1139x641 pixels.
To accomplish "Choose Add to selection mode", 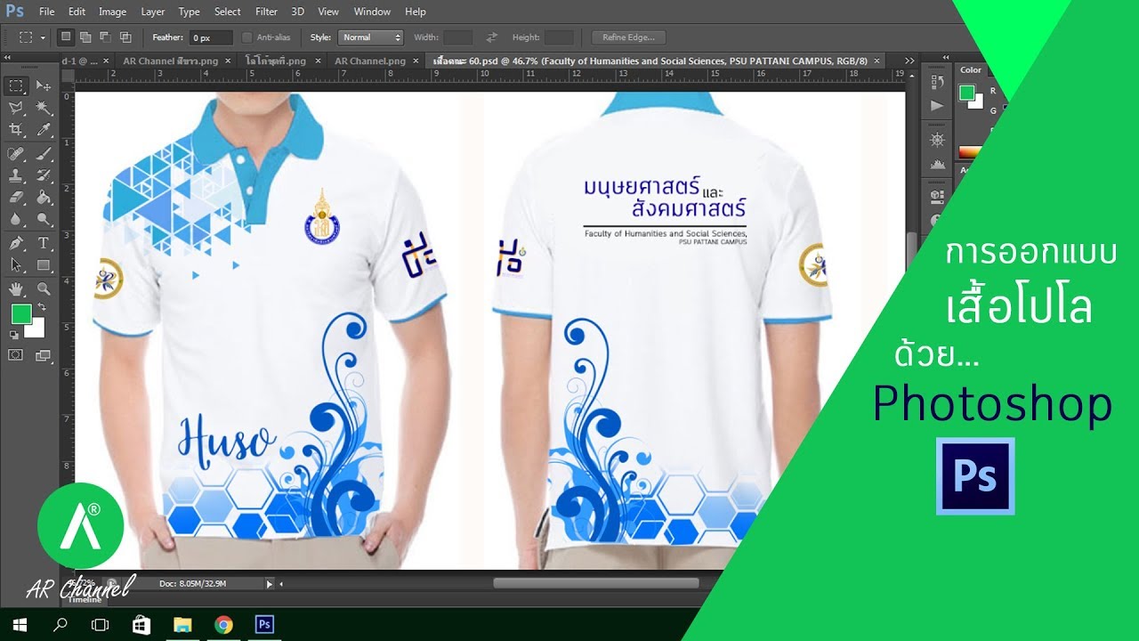I will click(x=85, y=37).
